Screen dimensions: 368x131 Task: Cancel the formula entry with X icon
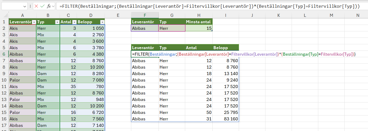click(x=36, y=6)
